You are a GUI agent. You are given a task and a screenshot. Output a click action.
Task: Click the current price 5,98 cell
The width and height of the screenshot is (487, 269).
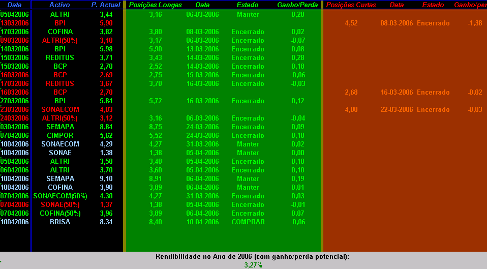(106, 49)
